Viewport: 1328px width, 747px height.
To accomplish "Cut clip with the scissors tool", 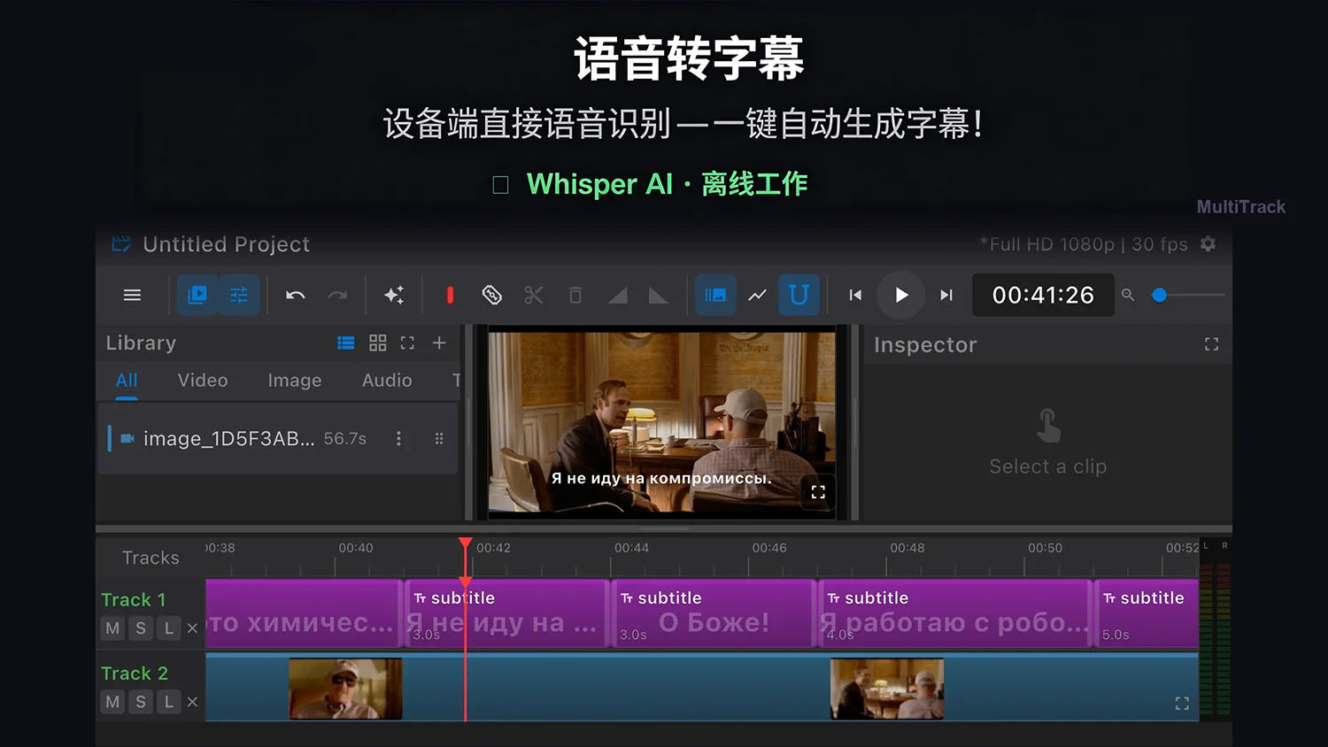I will [533, 295].
